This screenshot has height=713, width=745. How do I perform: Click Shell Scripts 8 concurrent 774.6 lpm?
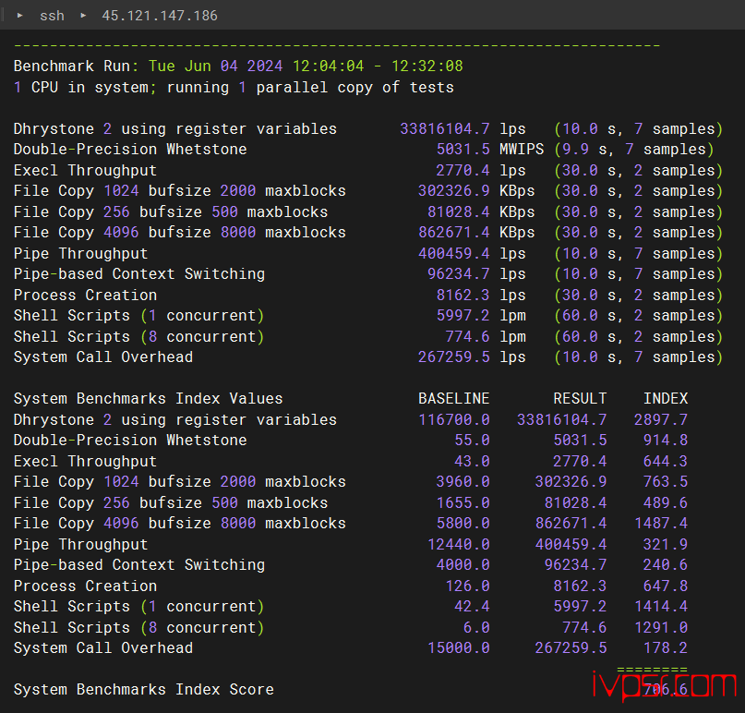486,336
